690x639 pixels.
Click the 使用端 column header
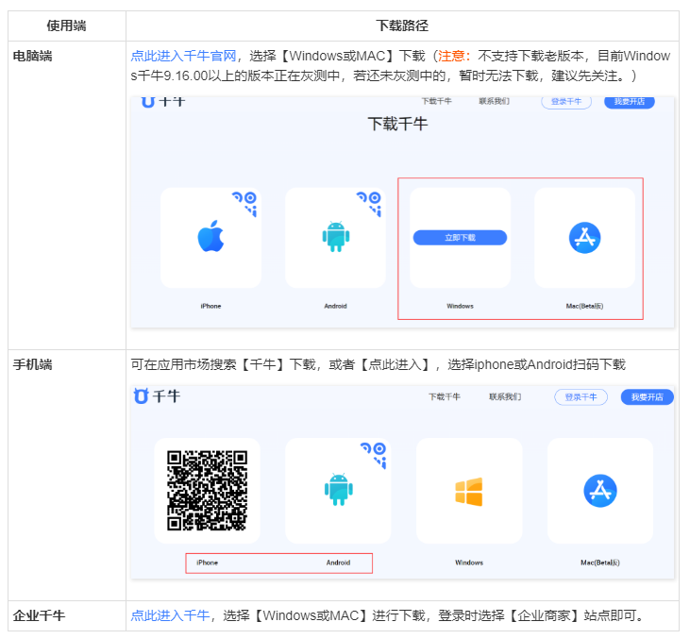click(x=66, y=26)
